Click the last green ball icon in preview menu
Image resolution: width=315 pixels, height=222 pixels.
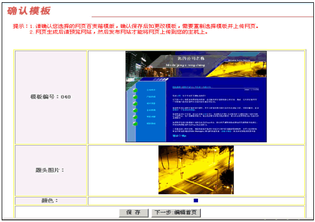click(135, 124)
